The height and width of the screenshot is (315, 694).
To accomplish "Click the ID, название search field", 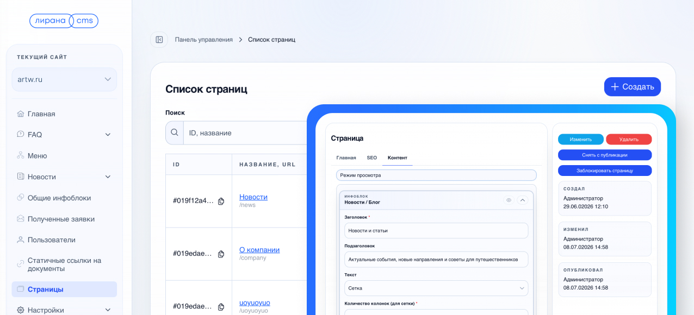I will [246, 133].
